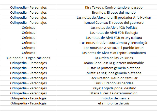Click the cell 'Las notas de Alvit #04: Ecología'
Screen dimensions: 157x111
[114, 33]
